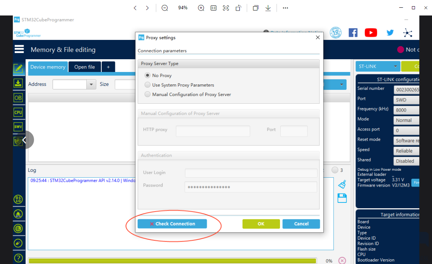Click the proxy Port input field

pos(294,131)
